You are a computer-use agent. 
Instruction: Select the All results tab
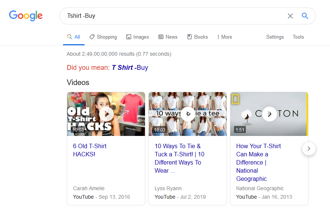pyautogui.click(x=73, y=37)
